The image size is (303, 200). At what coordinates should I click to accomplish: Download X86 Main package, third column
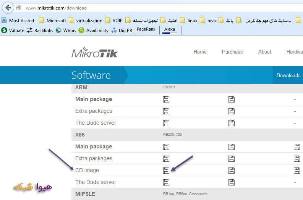point(297,147)
